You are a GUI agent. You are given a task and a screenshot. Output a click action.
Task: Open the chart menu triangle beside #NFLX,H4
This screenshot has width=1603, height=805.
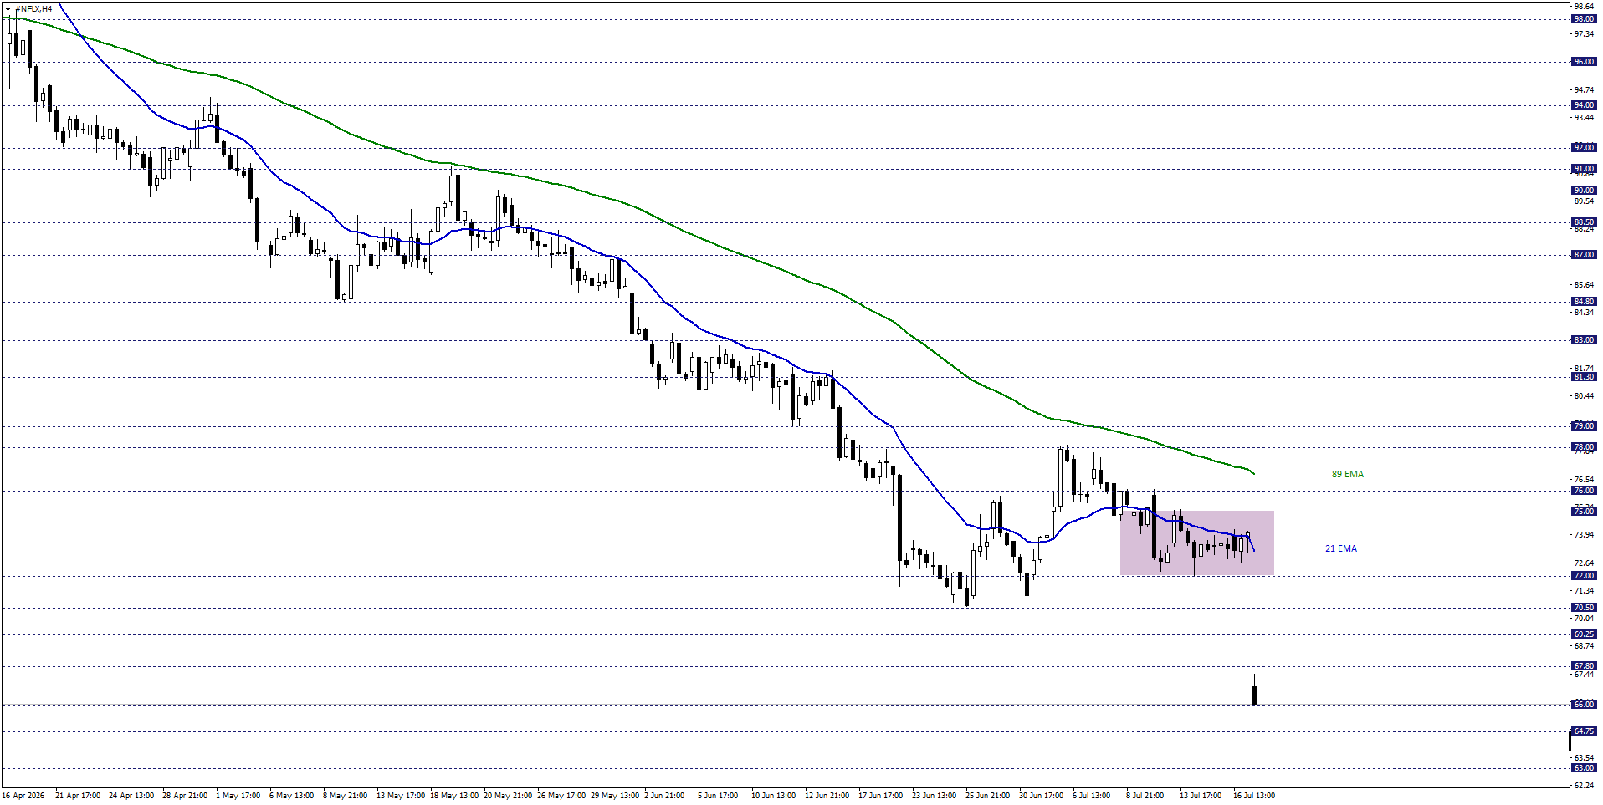(8, 8)
